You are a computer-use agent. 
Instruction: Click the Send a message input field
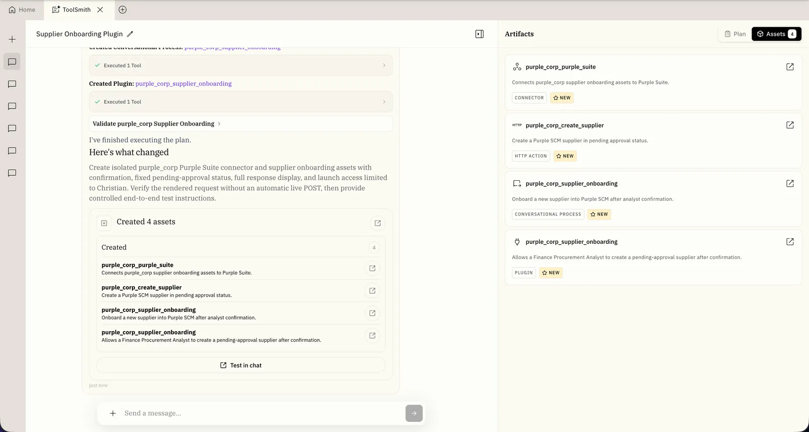pos(262,413)
